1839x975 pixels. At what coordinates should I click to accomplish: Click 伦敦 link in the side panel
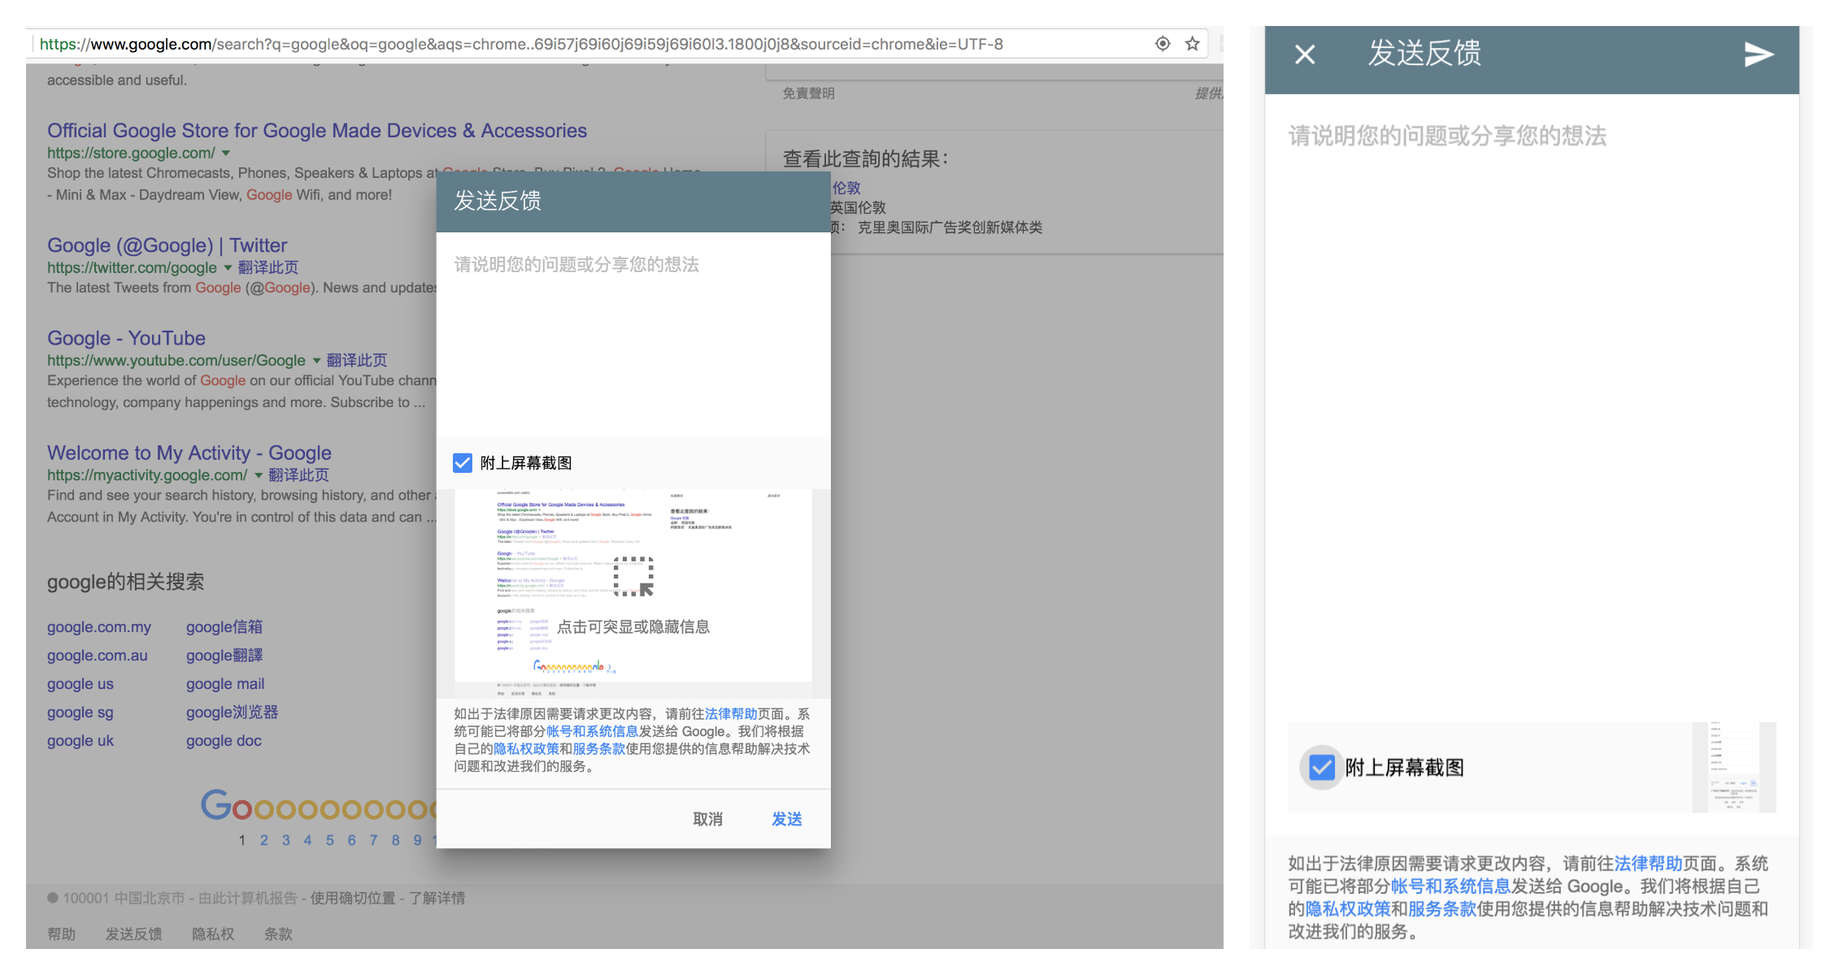point(846,188)
